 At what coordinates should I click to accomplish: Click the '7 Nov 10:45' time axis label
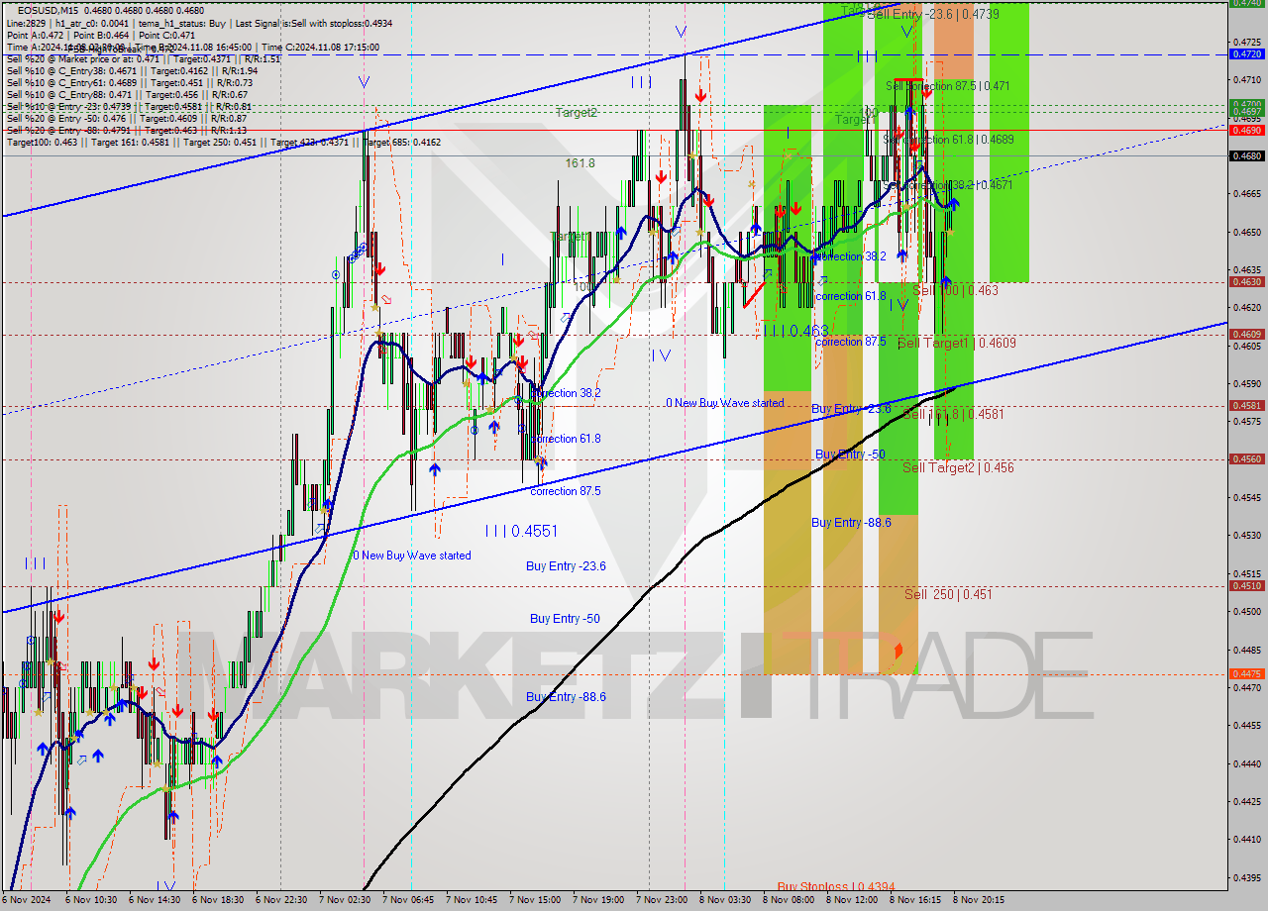pyautogui.click(x=472, y=900)
